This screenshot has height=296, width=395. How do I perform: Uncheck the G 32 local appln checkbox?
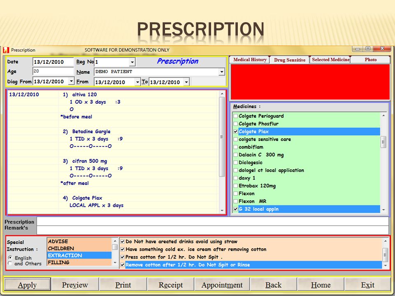(235, 209)
